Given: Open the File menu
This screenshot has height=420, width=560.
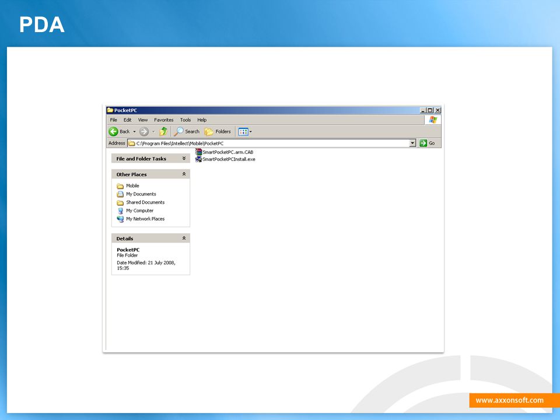Looking at the screenshot, I should [x=114, y=120].
